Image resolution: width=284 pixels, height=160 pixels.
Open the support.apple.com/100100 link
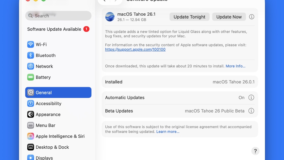pyautogui.click(x=135, y=50)
